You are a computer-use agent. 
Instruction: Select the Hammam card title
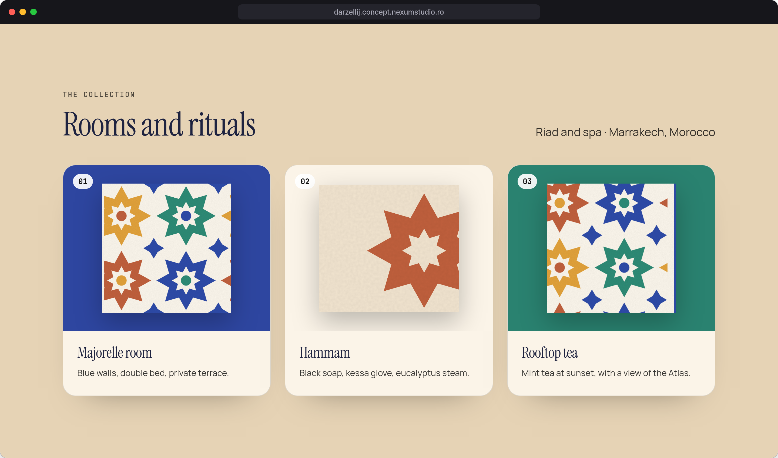[x=325, y=353]
